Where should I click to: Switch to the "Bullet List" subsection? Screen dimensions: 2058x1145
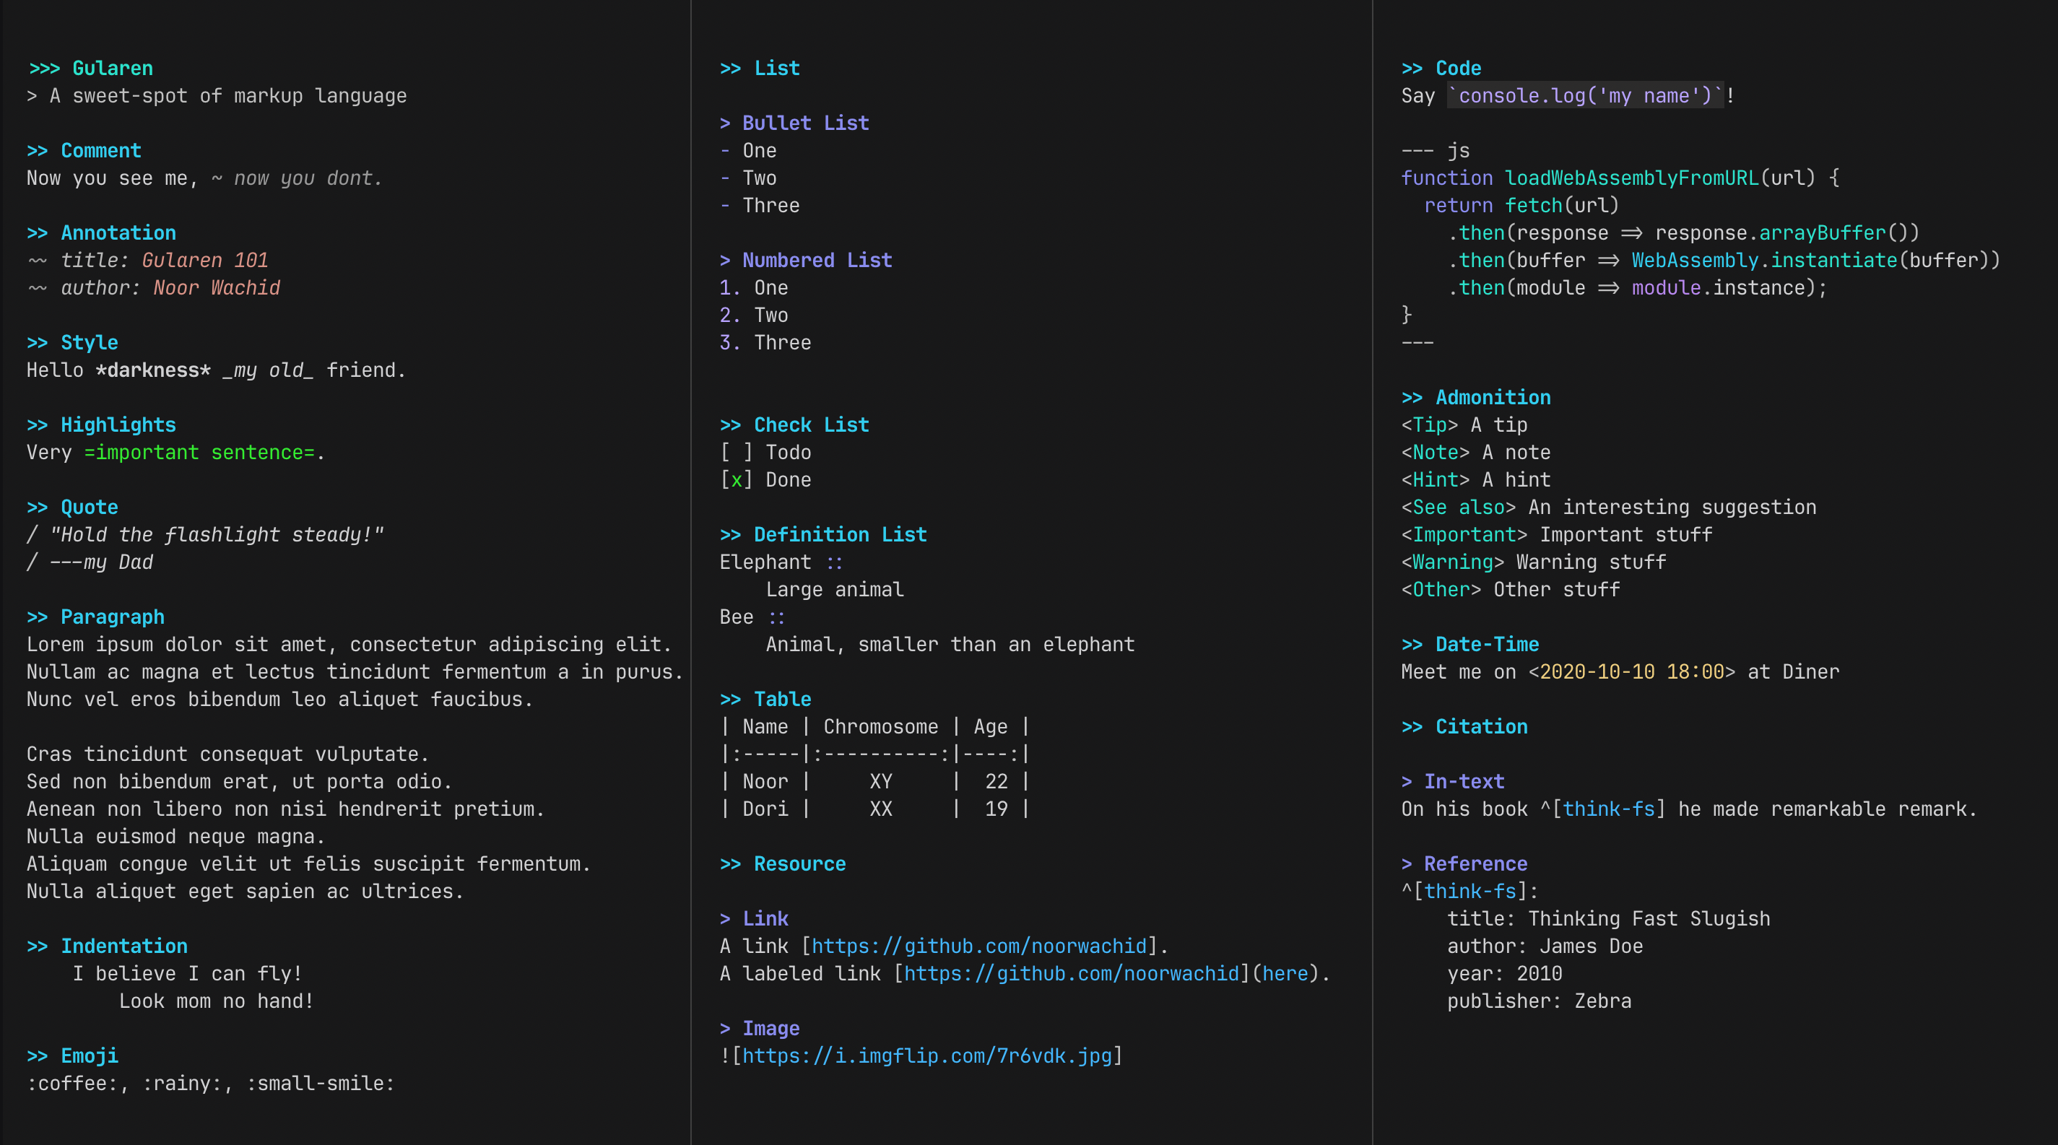(x=804, y=122)
